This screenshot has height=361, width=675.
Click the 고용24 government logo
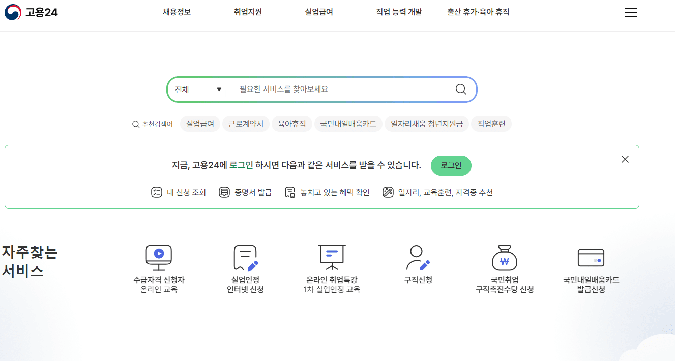(31, 12)
